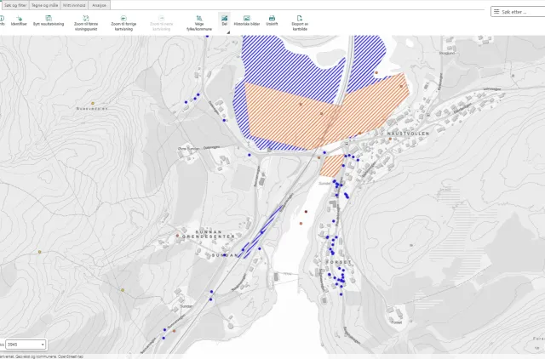The width and height of the screenshot is (545, 359).
Task: Open Historiske bilder
Action: (x=247, y=18)
